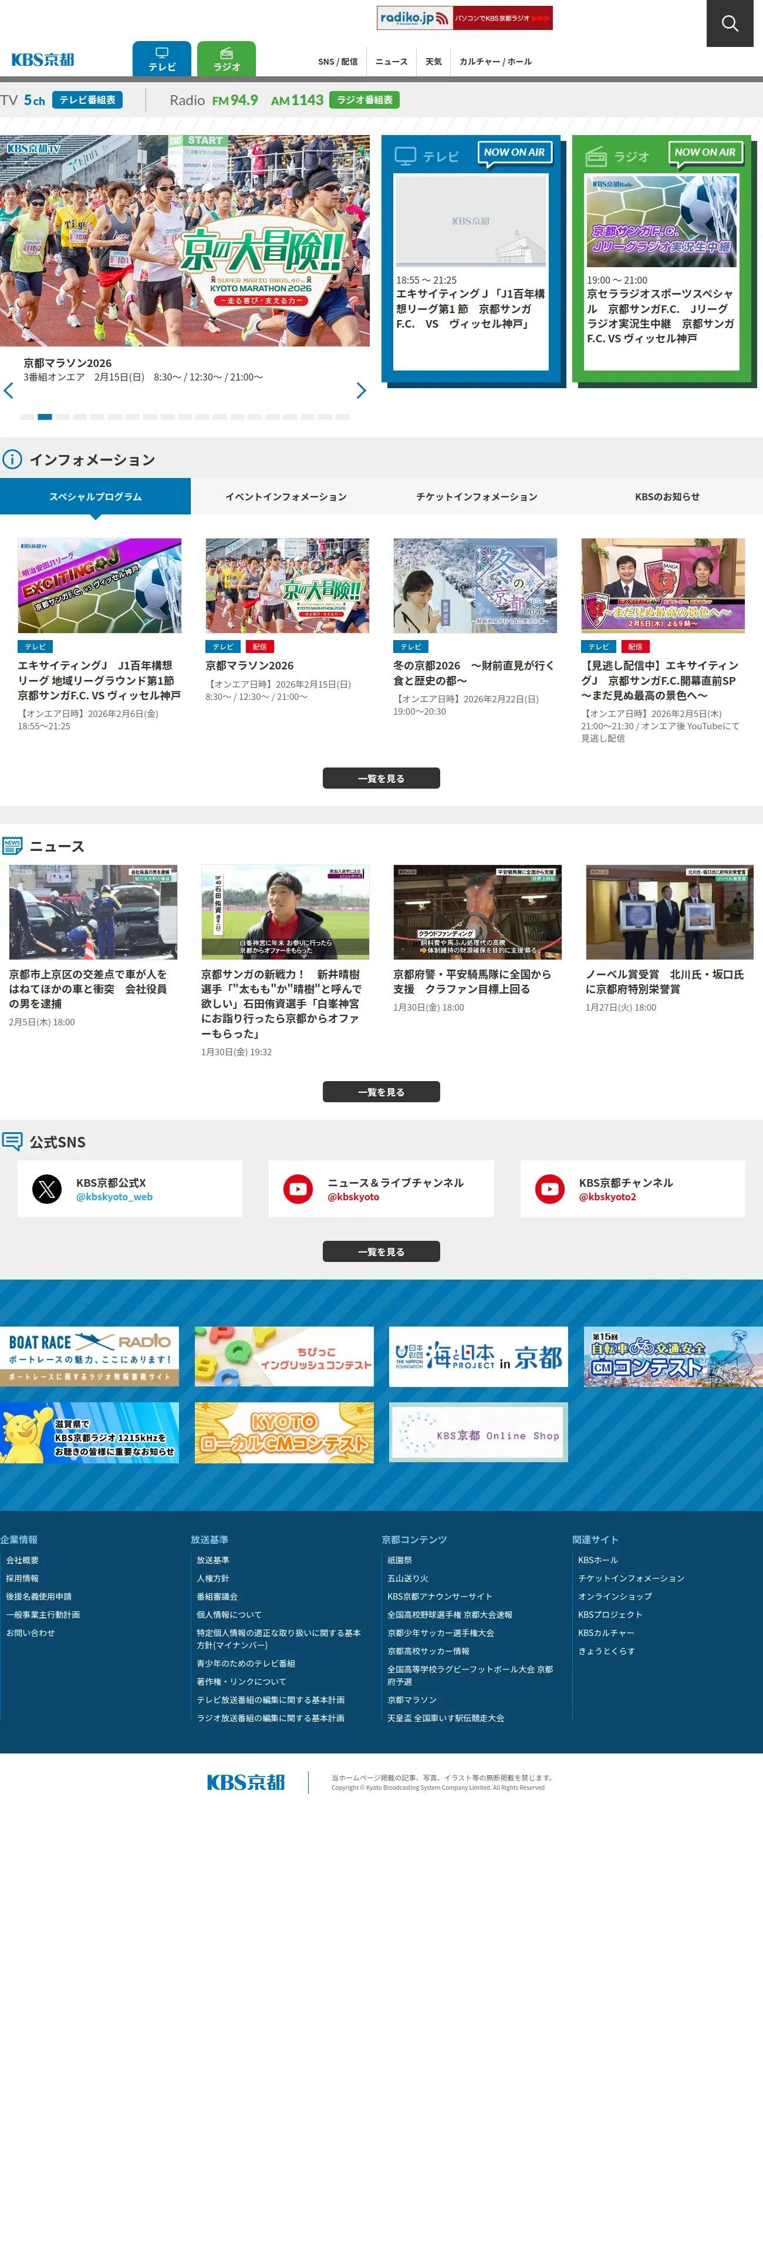Screen dimensions: 763x2262
Task: Open the ラジオ番組表 button
Action: click(x=364, y=100)
